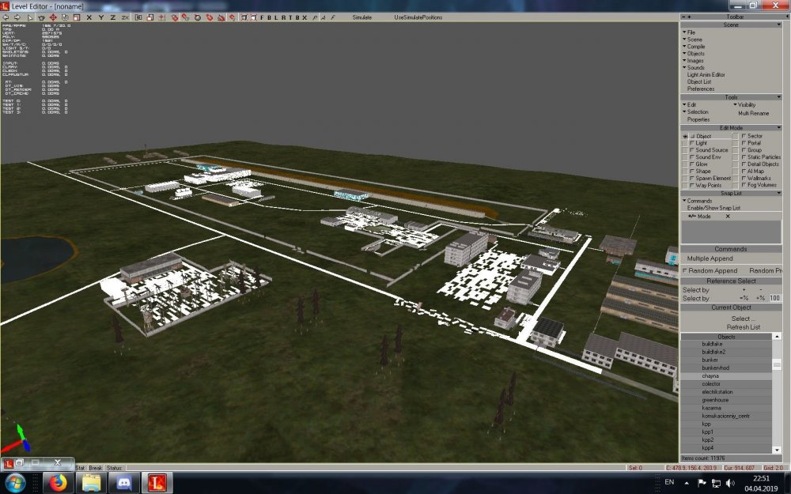The image size is (791, 494).
Task: Activate the Select pointer tool
Action: 30,17
